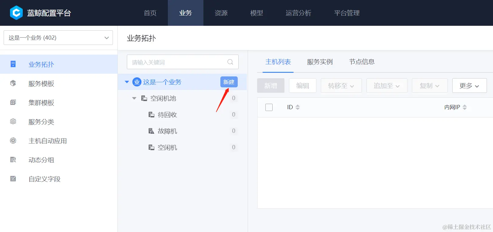Screen dimensions: 493x232
Task: Open 运营分析 in top navigation
Action: coord(298,13)
